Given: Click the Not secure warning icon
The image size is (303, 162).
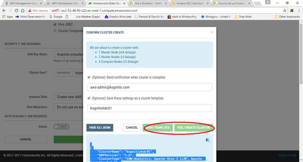Looking at the screenshot, I should [29, 11].
